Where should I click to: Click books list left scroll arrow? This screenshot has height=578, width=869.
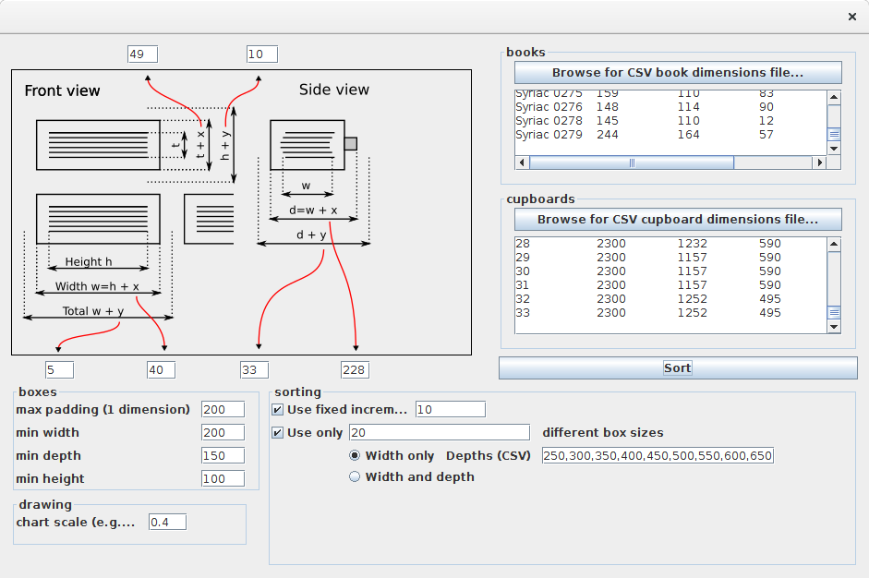522,163
